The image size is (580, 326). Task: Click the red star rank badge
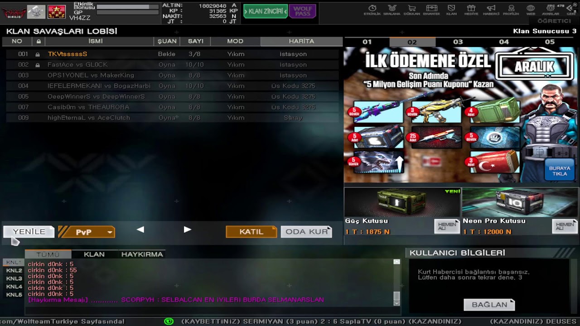tap(57, 12)
